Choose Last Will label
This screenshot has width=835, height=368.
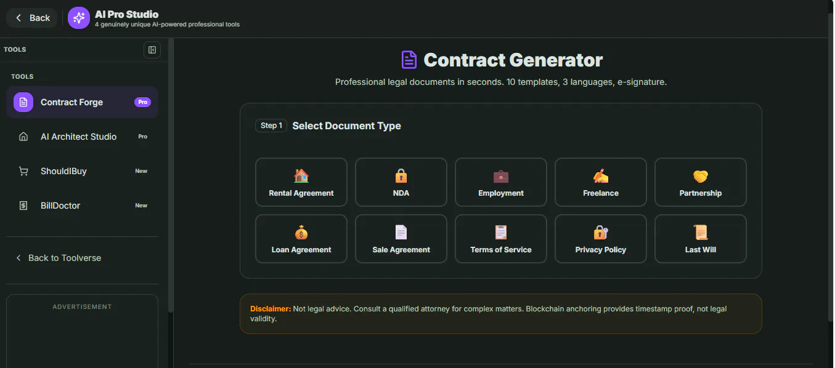pos(701,250)
